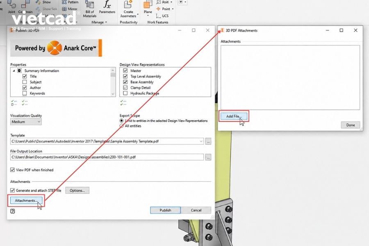Click Properties list scroll down arrow
Viewport: 369px width, 246px height.
[x=113, y=94]
